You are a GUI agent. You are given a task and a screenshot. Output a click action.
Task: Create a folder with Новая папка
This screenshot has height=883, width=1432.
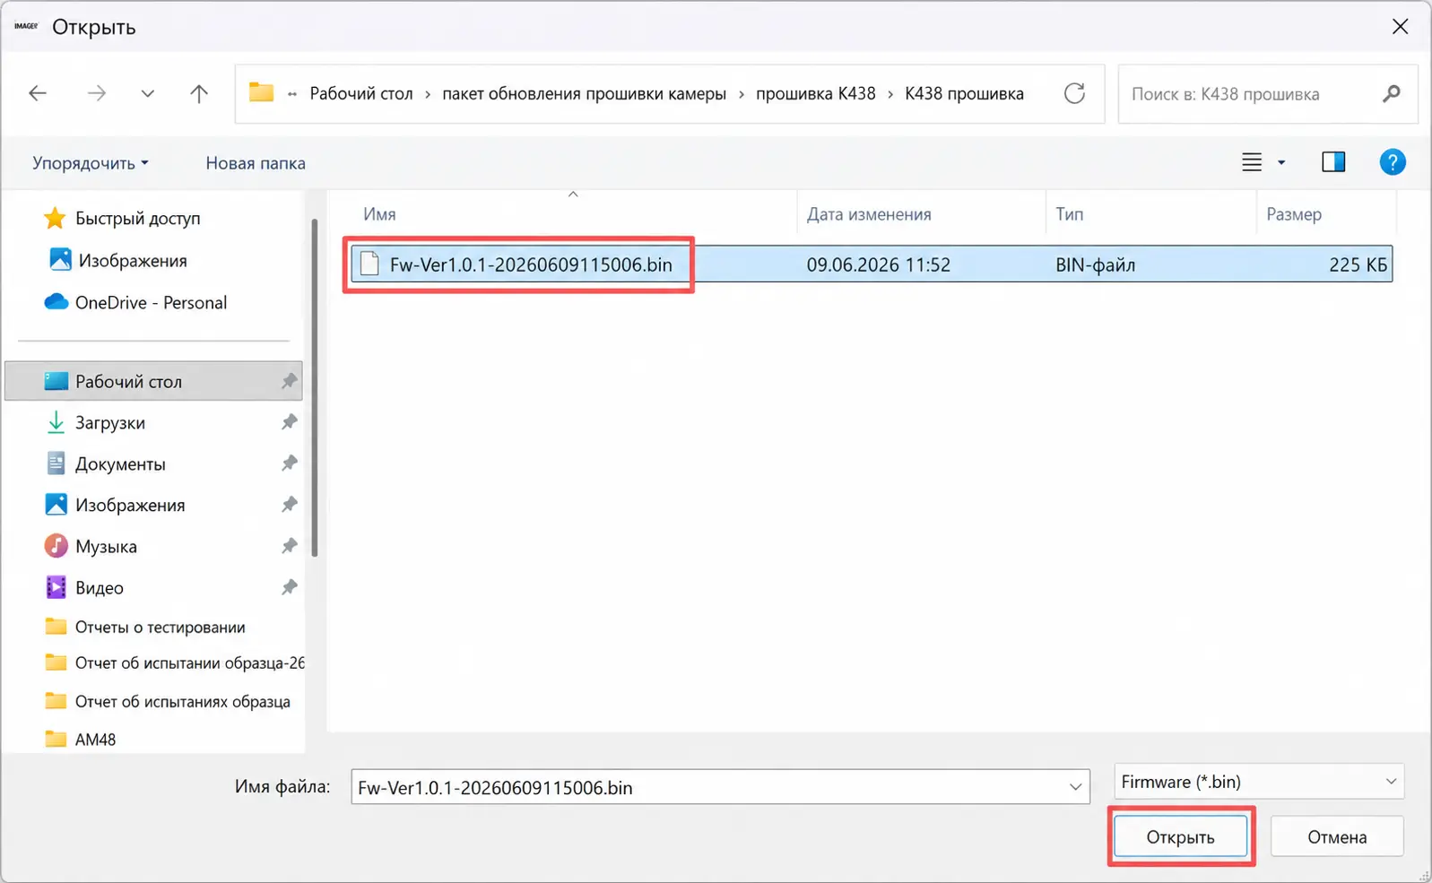[x=256, y=163]
